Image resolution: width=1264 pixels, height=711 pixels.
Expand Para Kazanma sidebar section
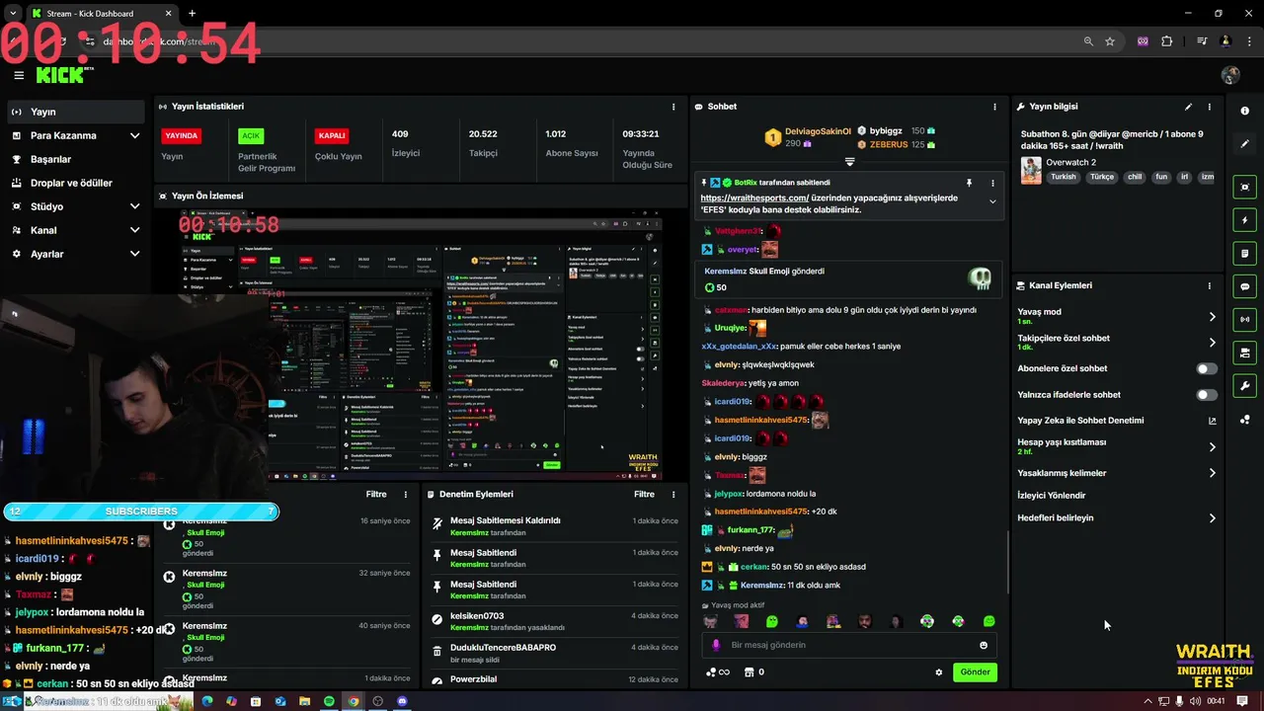(134, 135)
